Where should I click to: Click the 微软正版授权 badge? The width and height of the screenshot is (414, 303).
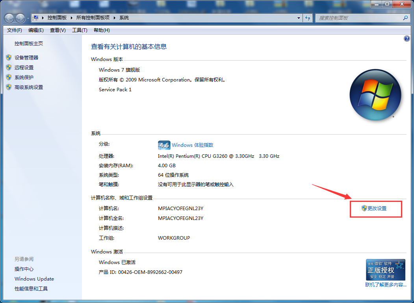pos(385,270)
